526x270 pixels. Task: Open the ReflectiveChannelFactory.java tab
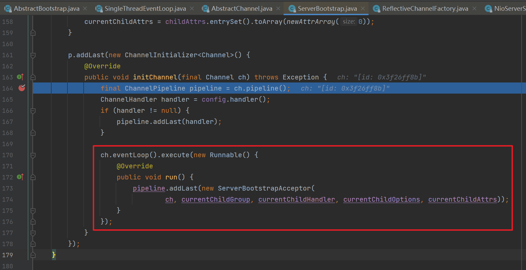pos(425,8)
